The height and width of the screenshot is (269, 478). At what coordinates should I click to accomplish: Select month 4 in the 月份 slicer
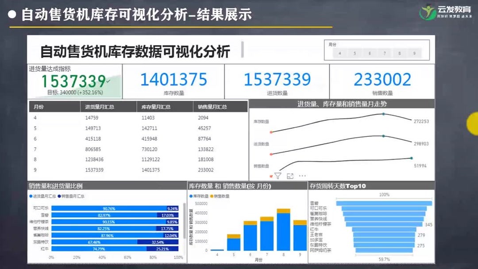click(340, 53)
